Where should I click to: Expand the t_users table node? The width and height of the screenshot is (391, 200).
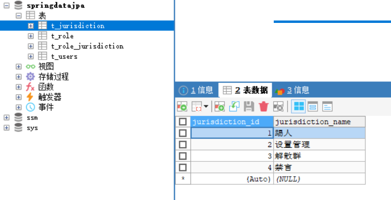(x=31, y=56)
